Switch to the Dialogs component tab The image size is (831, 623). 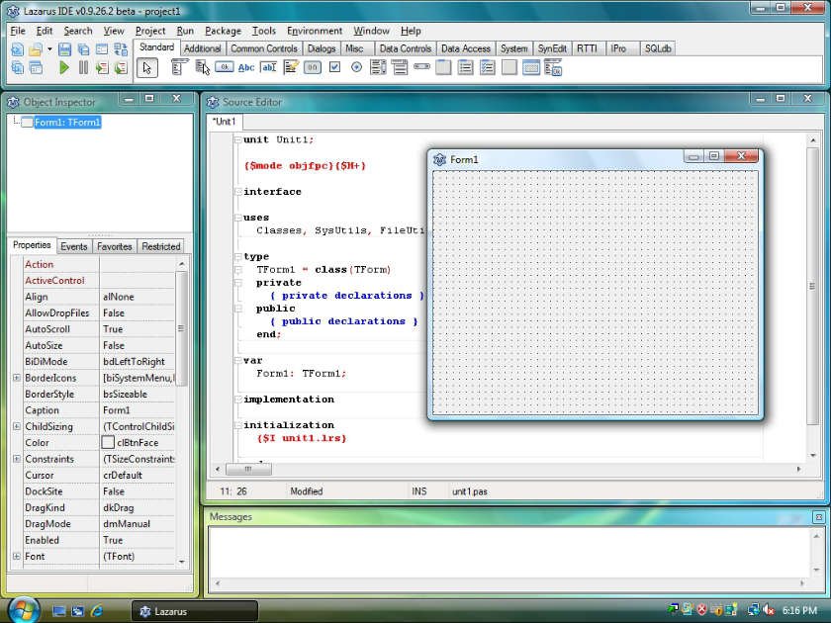[x=320, y=47]
